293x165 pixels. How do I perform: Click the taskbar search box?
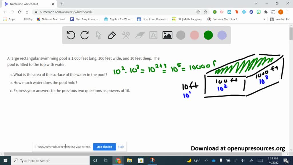50,160
